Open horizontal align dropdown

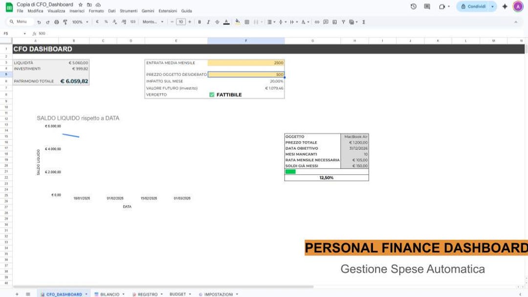(x=271, y=22)
